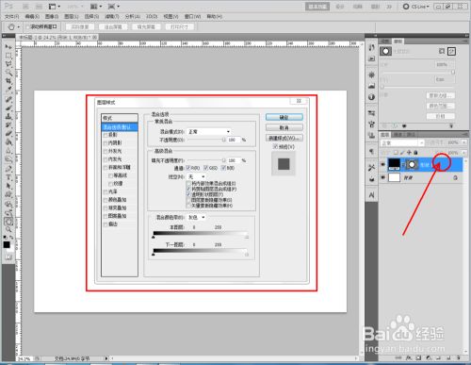Hide the shape layer with its eye icon
Screen dimensions: 471x365
pyautogui.click(x=382, y=164)
